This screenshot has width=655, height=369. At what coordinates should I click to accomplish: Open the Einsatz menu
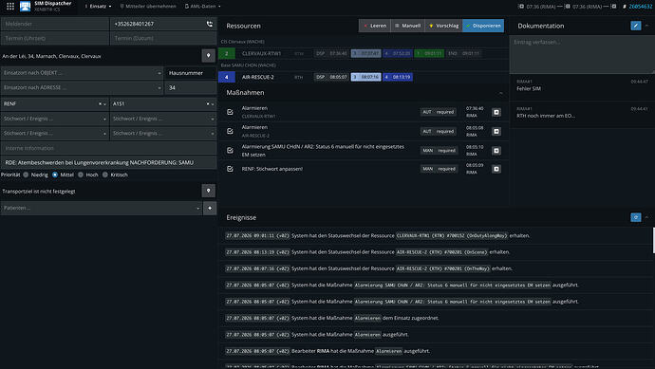pyautogui.click(x=99, y=7)
